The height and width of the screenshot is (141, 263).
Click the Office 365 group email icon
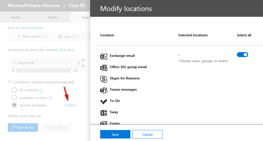[104, 68]
